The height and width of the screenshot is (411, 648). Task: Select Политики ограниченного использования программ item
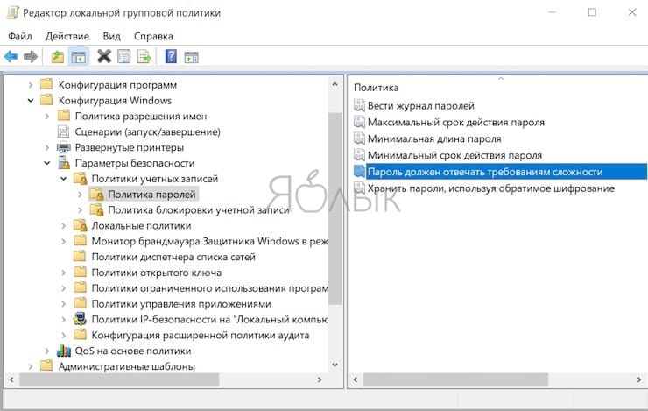(209, 288)
